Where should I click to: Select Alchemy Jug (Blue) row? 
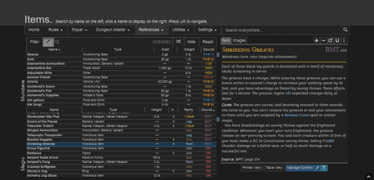tap(121, 176)
